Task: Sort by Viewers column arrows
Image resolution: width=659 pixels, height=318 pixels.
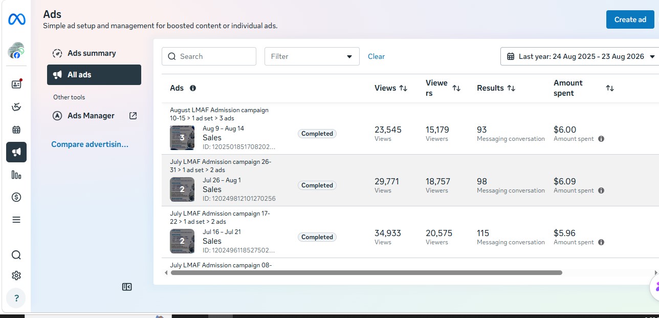Action: click(x=456, y=88)
